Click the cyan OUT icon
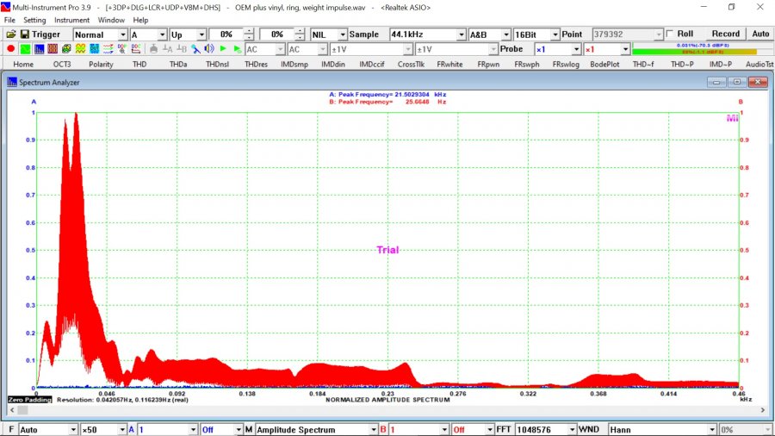The image size is (775, 436). click(x=94, y=49)
